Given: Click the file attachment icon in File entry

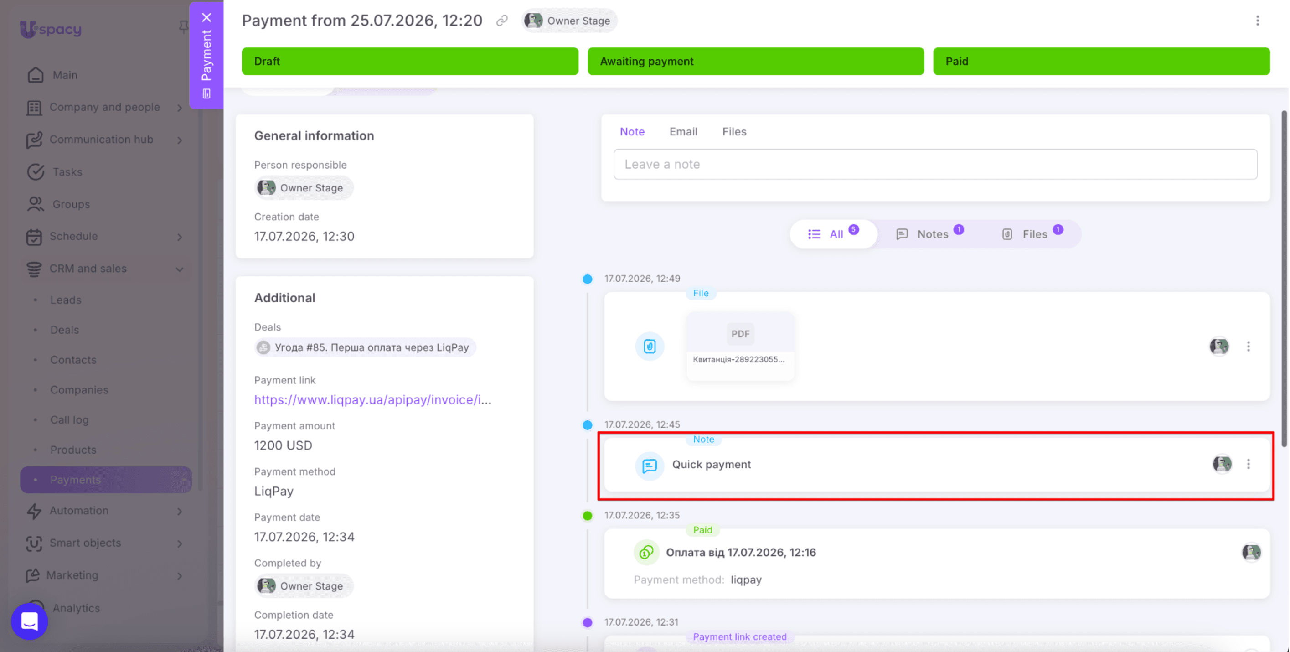Looking at the screenshot, I should [x=650, y=346].
